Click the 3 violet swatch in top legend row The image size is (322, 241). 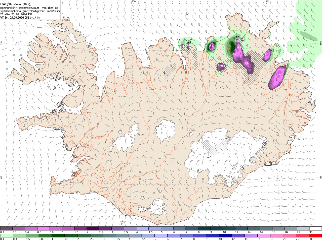117,229
